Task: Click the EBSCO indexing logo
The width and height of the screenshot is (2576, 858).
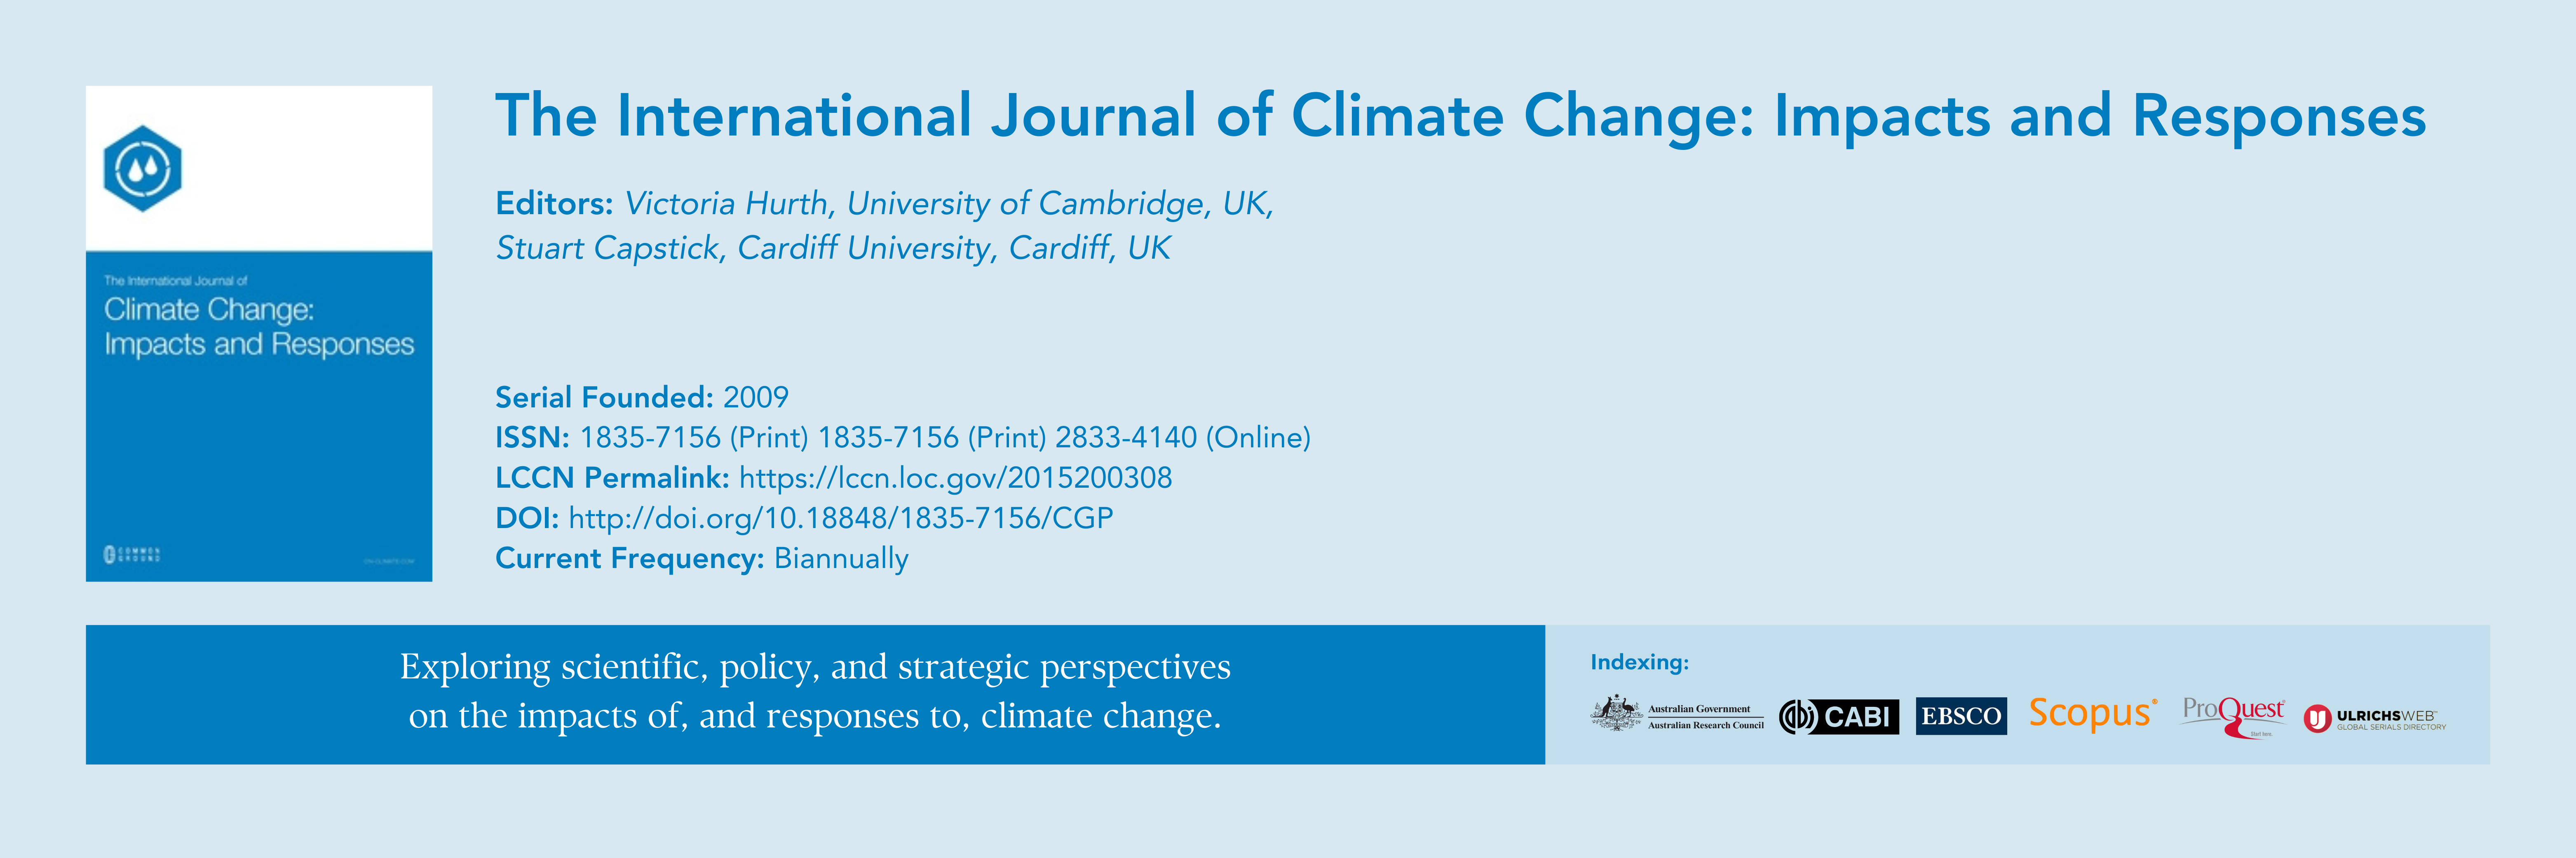Action: pyautogui.click(x=1961, y=716)
